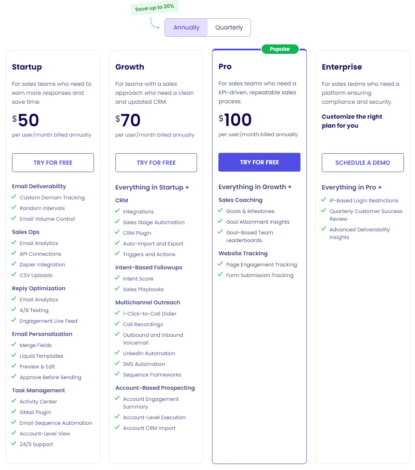The width and height of the screenshot is (415, 470).
Task: Click the Startup plan Try For Free button
Action: [53, 163]
